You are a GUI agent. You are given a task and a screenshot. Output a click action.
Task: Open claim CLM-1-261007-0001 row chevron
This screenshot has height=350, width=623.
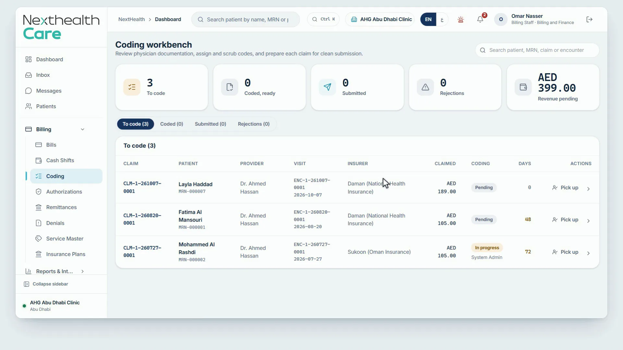point(588,189)
